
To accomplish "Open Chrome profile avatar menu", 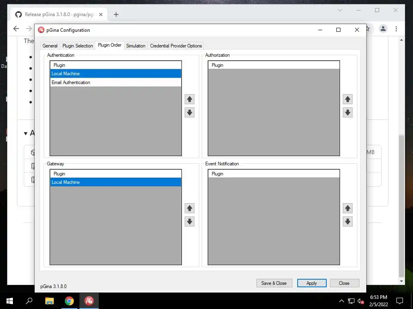I will click(383, 29).
